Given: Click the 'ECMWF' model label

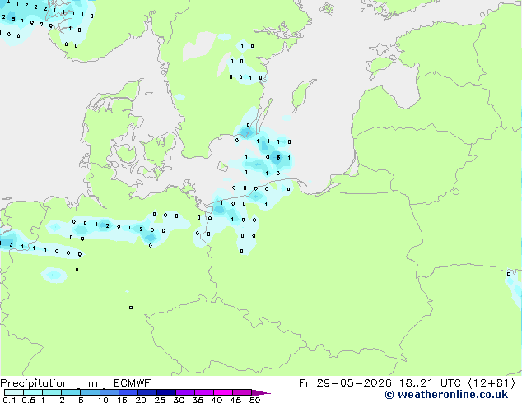Looking at the screenshot, I should pos(133,383).
